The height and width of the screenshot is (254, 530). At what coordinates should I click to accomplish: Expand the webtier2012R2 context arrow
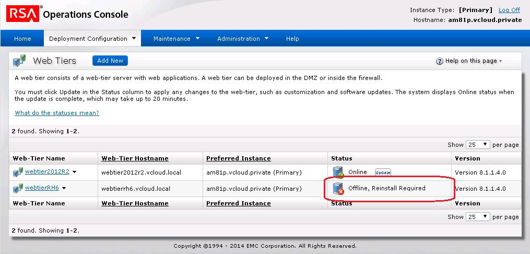coord(74,172)
